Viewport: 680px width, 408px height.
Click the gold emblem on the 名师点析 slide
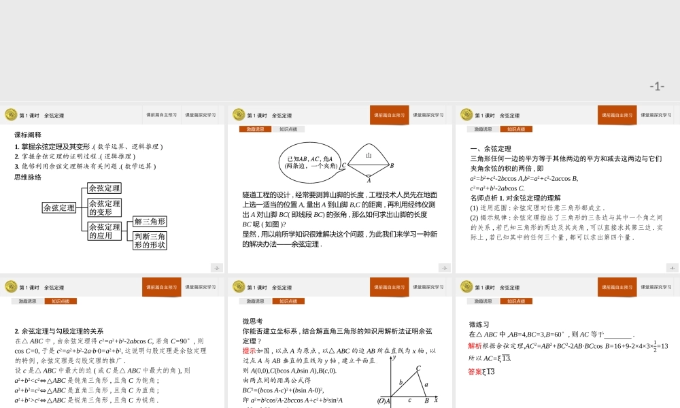pos(466,115)
